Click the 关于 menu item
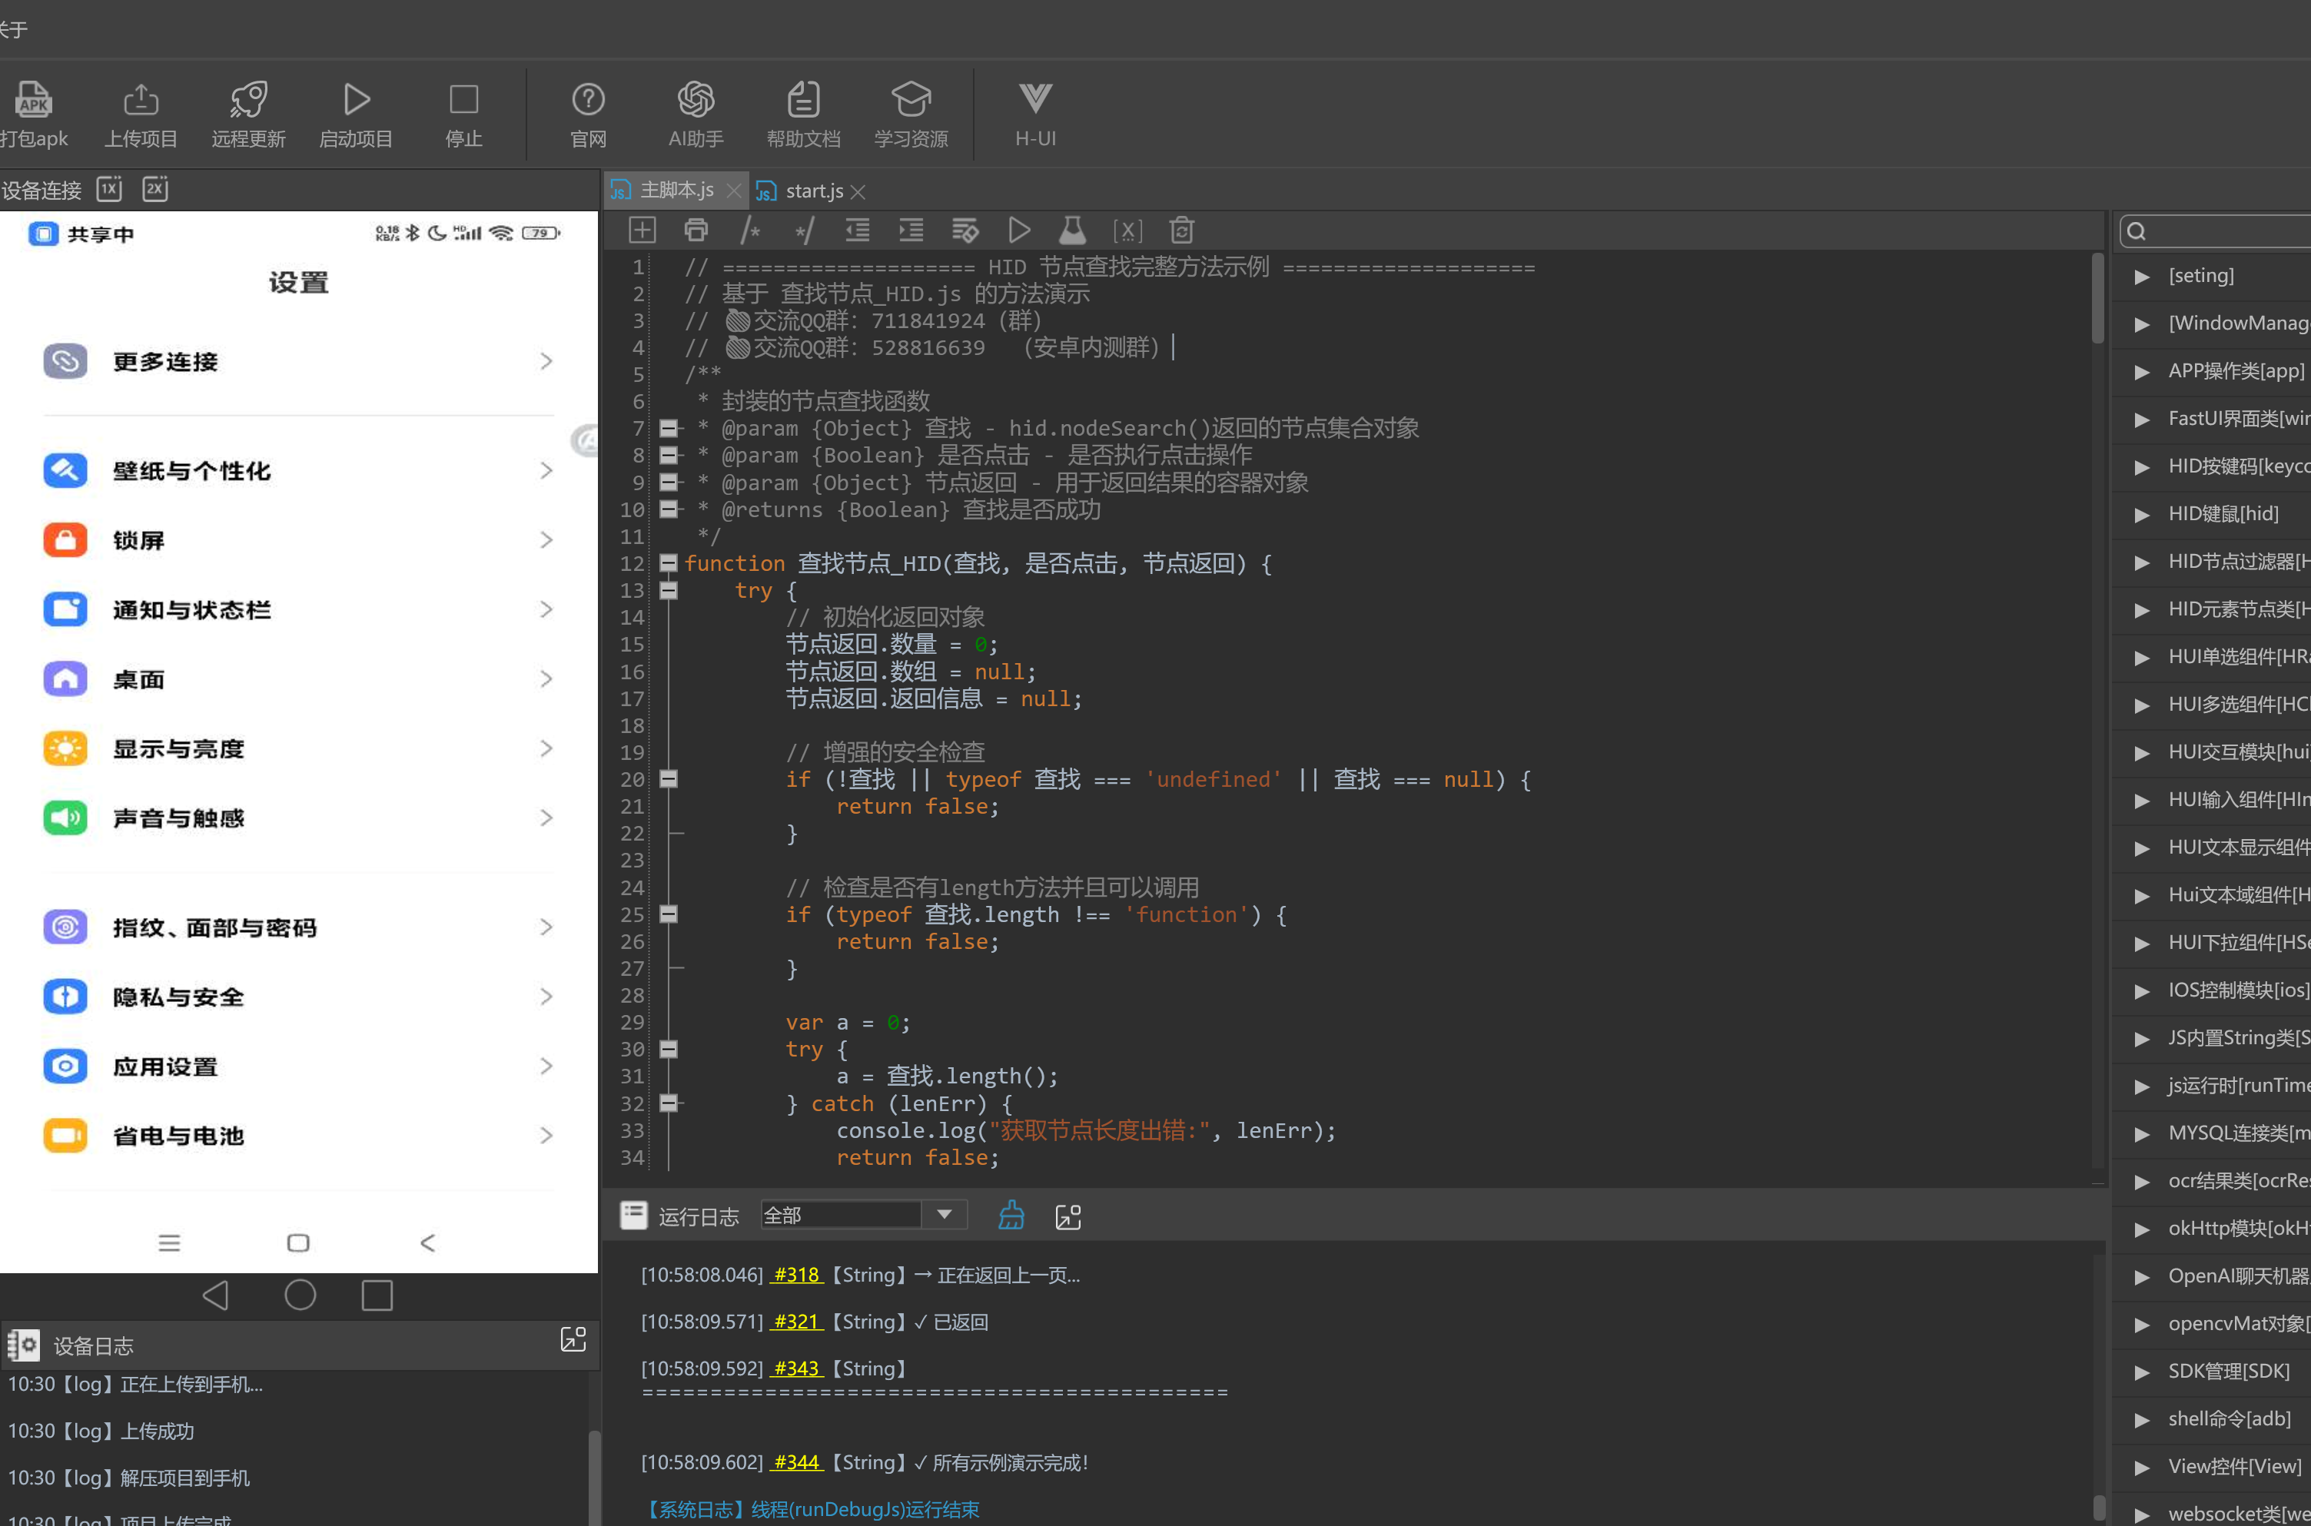 14,29
